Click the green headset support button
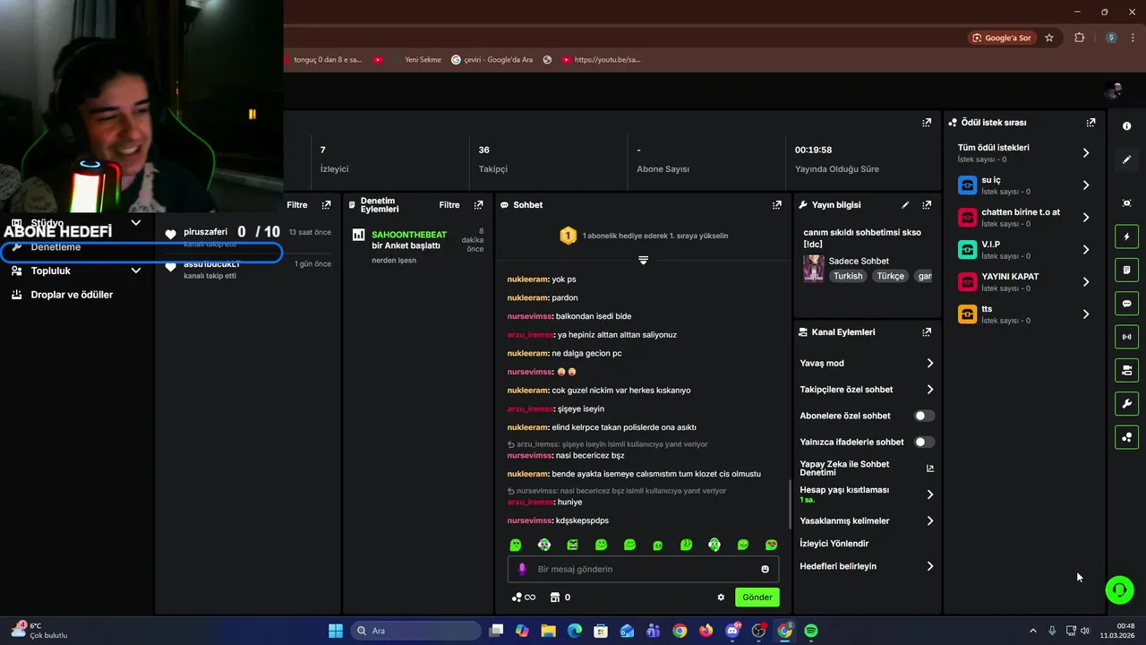1146x645 pixels. coord(1119,589)
